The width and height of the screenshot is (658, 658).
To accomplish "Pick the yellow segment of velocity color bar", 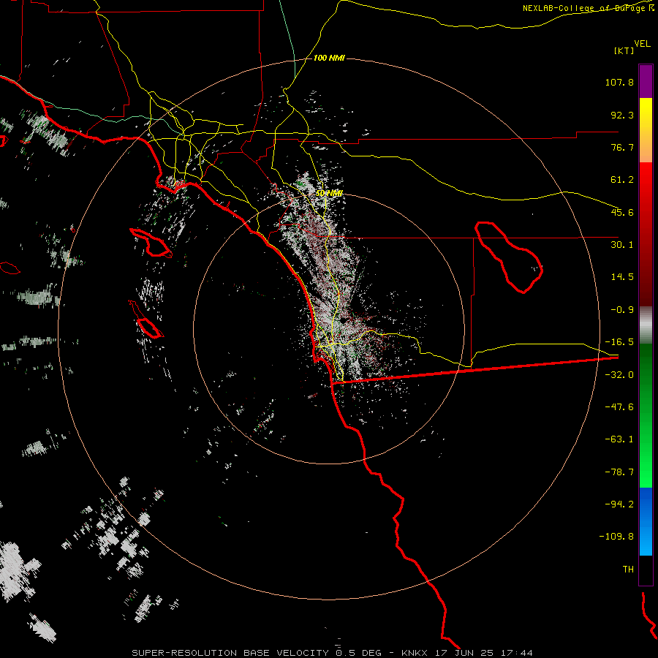I will (x=646, y=130).
